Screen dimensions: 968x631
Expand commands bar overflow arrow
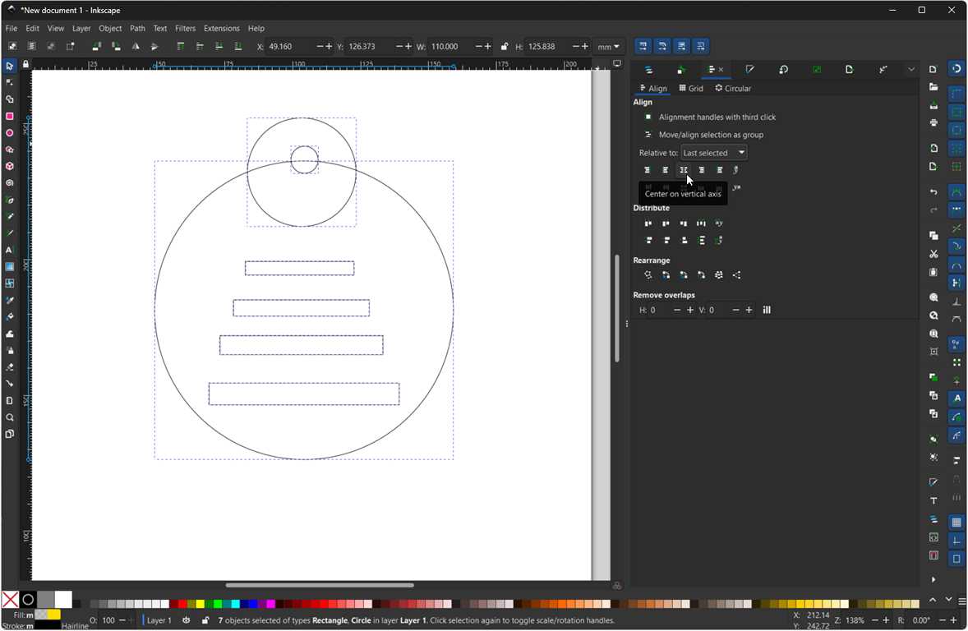coord(933,579)
